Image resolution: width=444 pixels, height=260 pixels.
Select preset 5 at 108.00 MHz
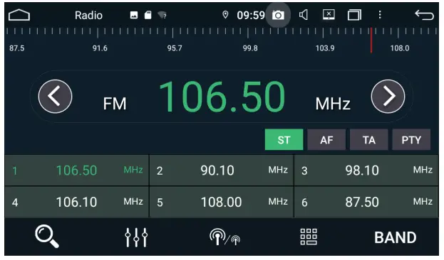pyautogui.click(x=222, y=202)
